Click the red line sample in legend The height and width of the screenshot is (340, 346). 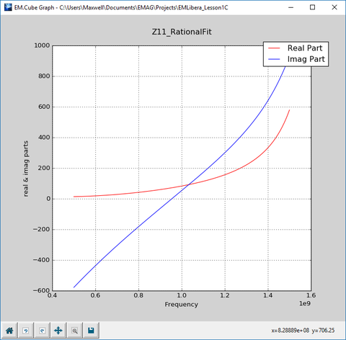(274, 48)
